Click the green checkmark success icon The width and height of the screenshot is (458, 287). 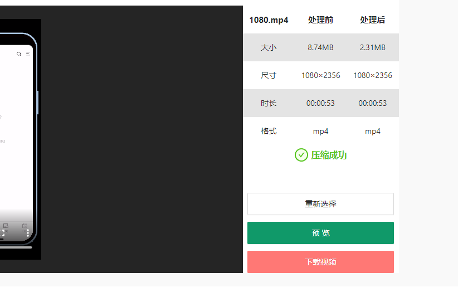301,155
